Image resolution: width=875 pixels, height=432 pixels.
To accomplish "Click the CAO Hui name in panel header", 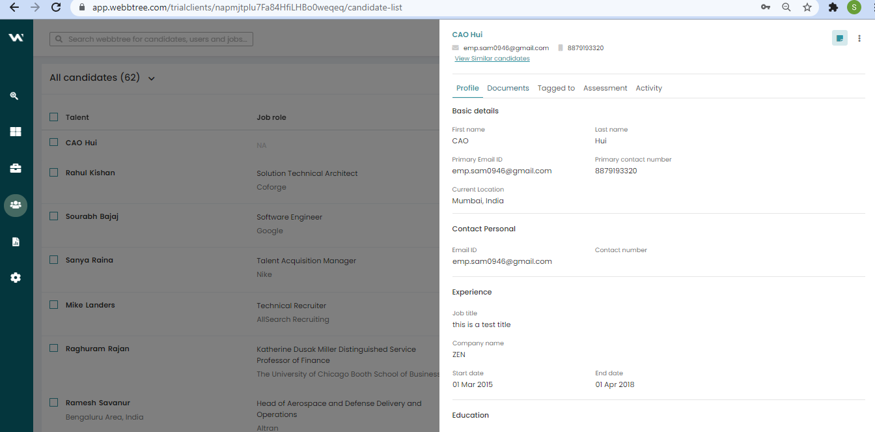I will pos(467,35).
